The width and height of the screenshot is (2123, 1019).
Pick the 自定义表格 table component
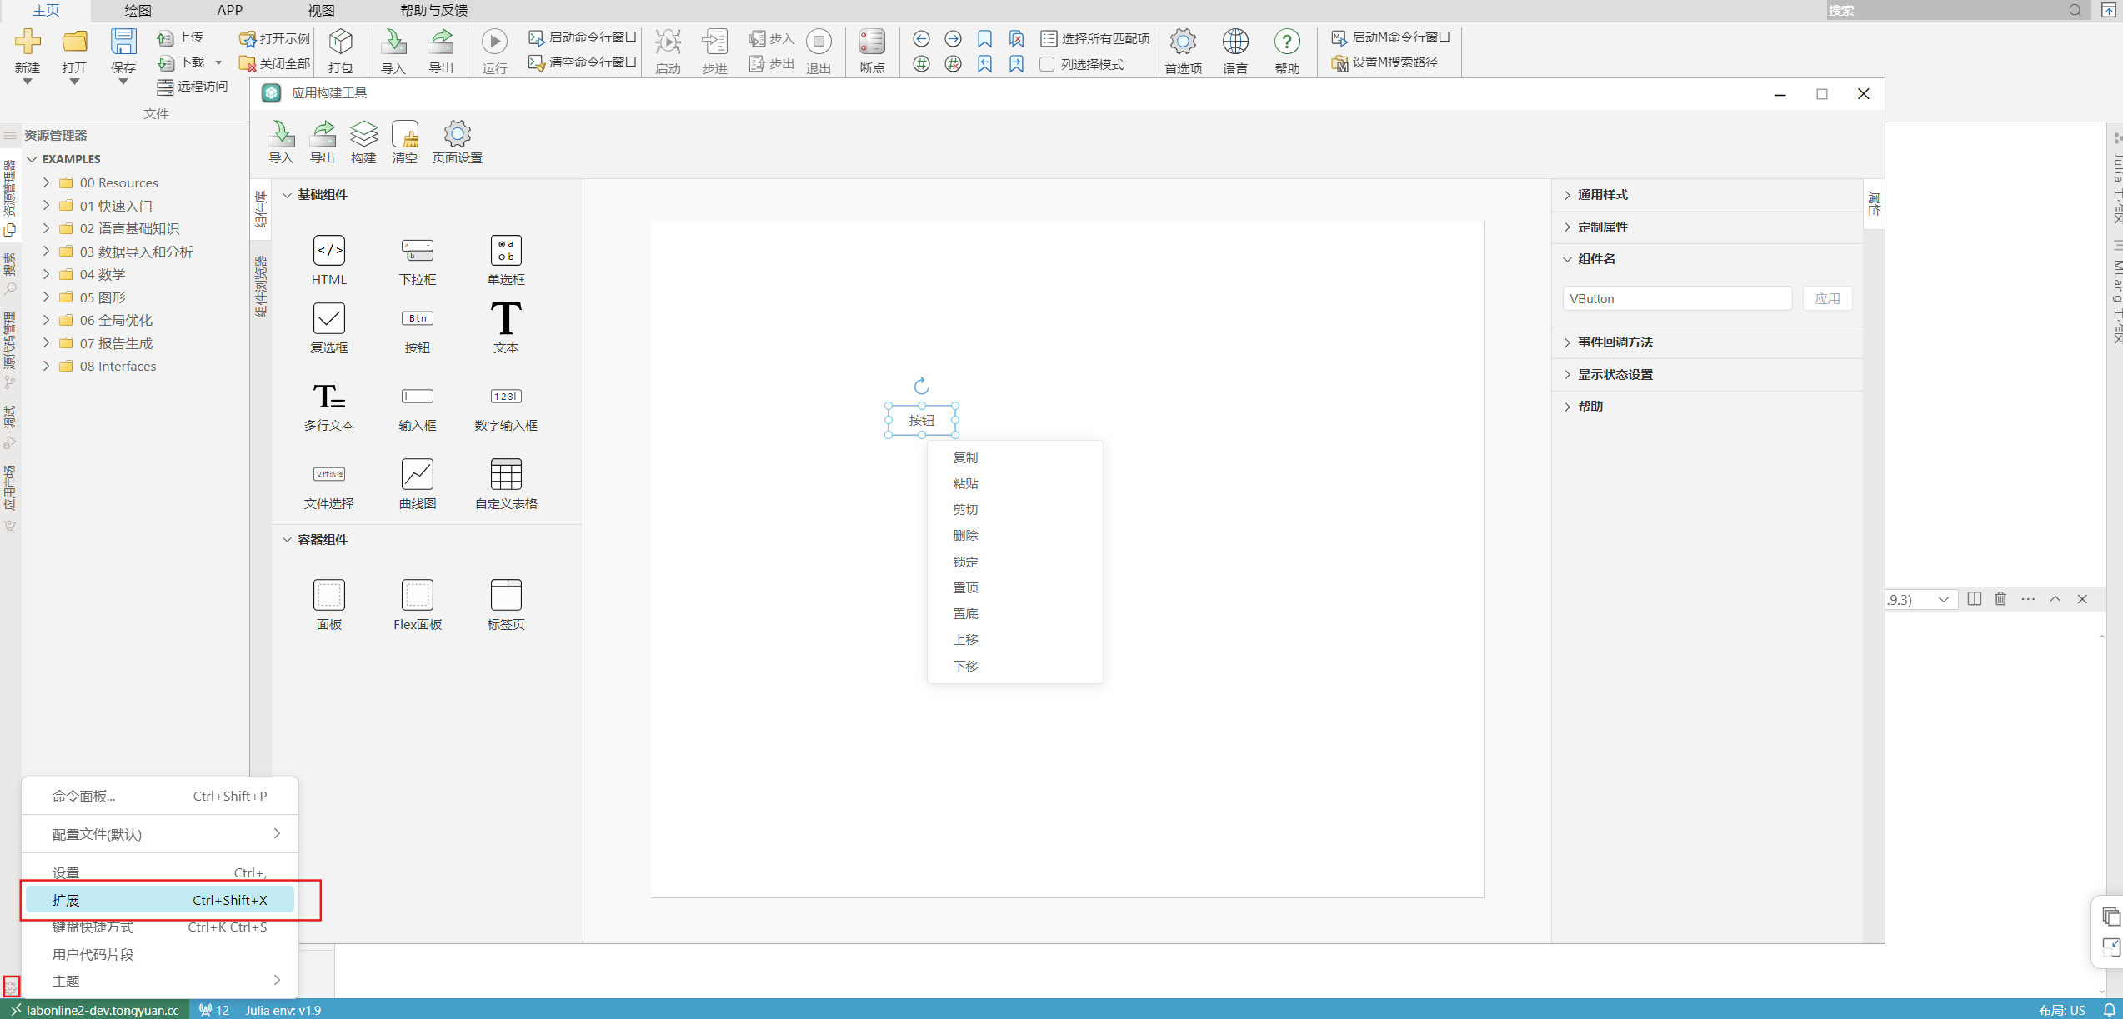[506, 475]
